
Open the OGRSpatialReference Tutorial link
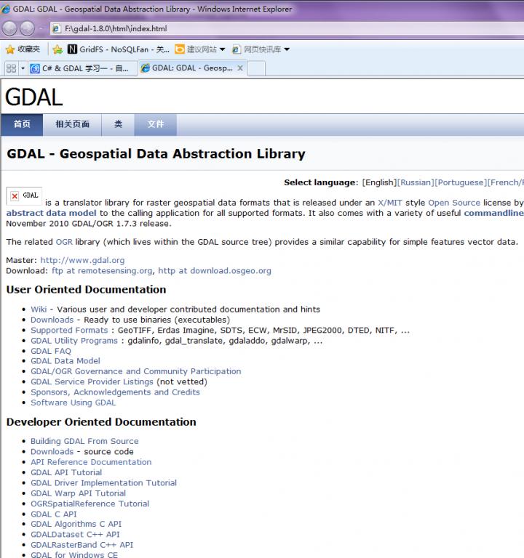coord(90,504)
